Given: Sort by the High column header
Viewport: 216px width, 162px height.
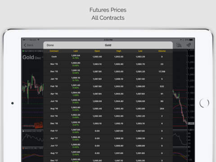Looking at the screenshot, I should (x=119, y=51).
